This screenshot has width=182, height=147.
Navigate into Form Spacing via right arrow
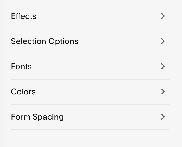[163, 117]
